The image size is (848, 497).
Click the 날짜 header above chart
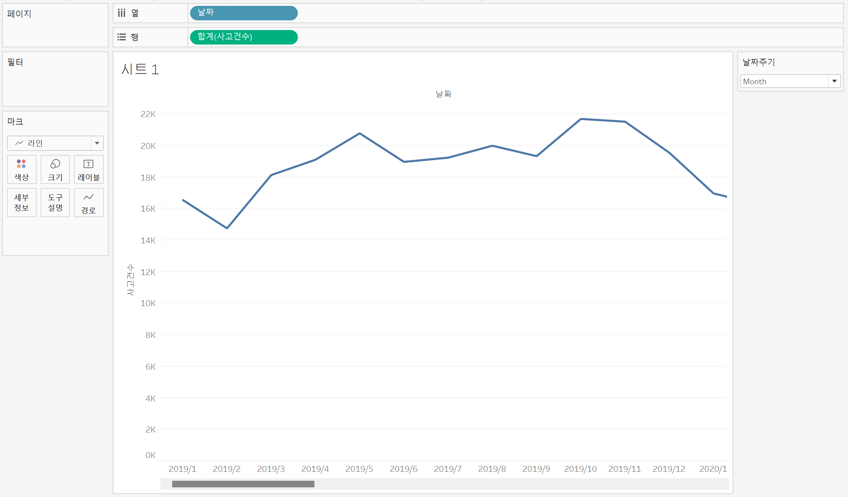pos(443,94)
